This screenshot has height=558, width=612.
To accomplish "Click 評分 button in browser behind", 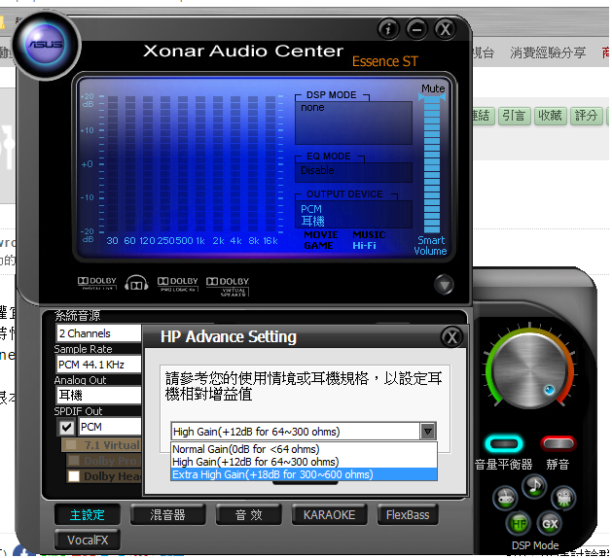I will (587, 116).
